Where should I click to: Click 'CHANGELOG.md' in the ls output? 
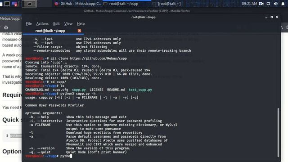(x=37, y=90)
